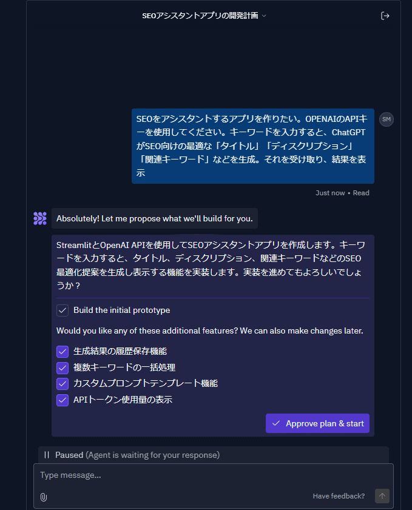Click the Just now Read timestamp

point(342,192)
